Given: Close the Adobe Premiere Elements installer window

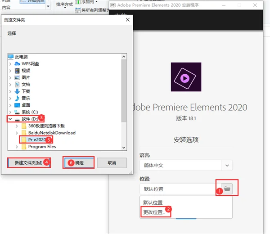Looking at the screenshot, I should (255, 5).
